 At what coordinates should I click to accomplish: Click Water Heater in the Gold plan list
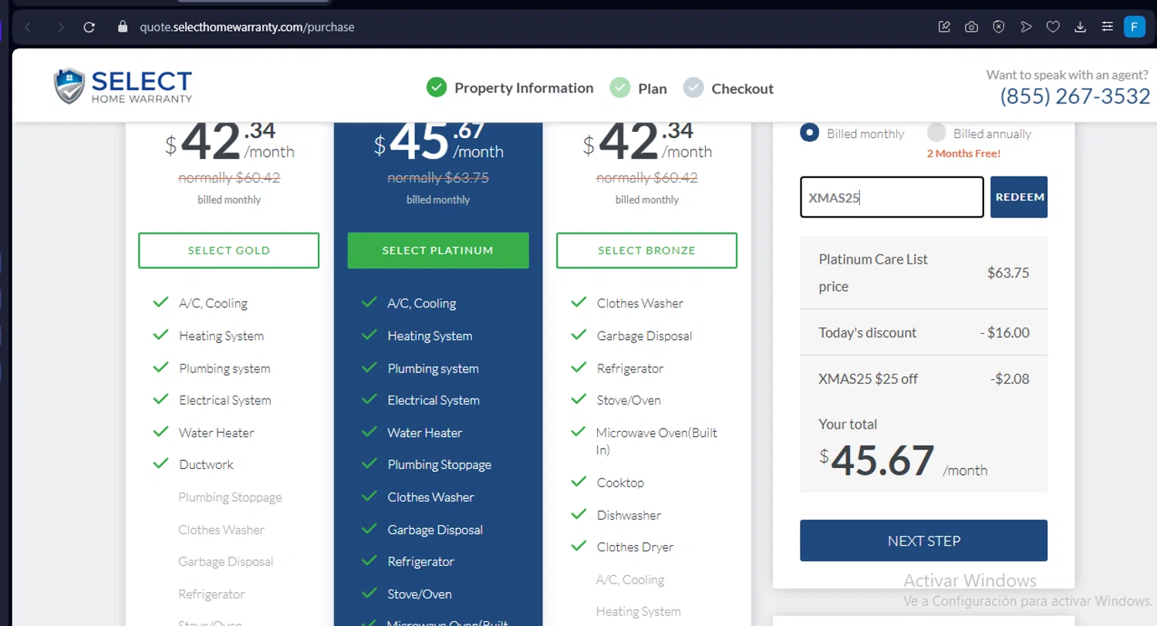pos(216,432)
